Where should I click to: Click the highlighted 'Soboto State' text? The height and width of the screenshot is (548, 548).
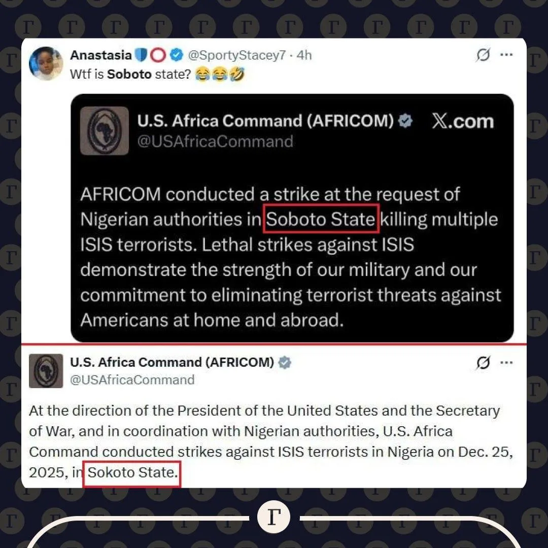coord(321,219)
